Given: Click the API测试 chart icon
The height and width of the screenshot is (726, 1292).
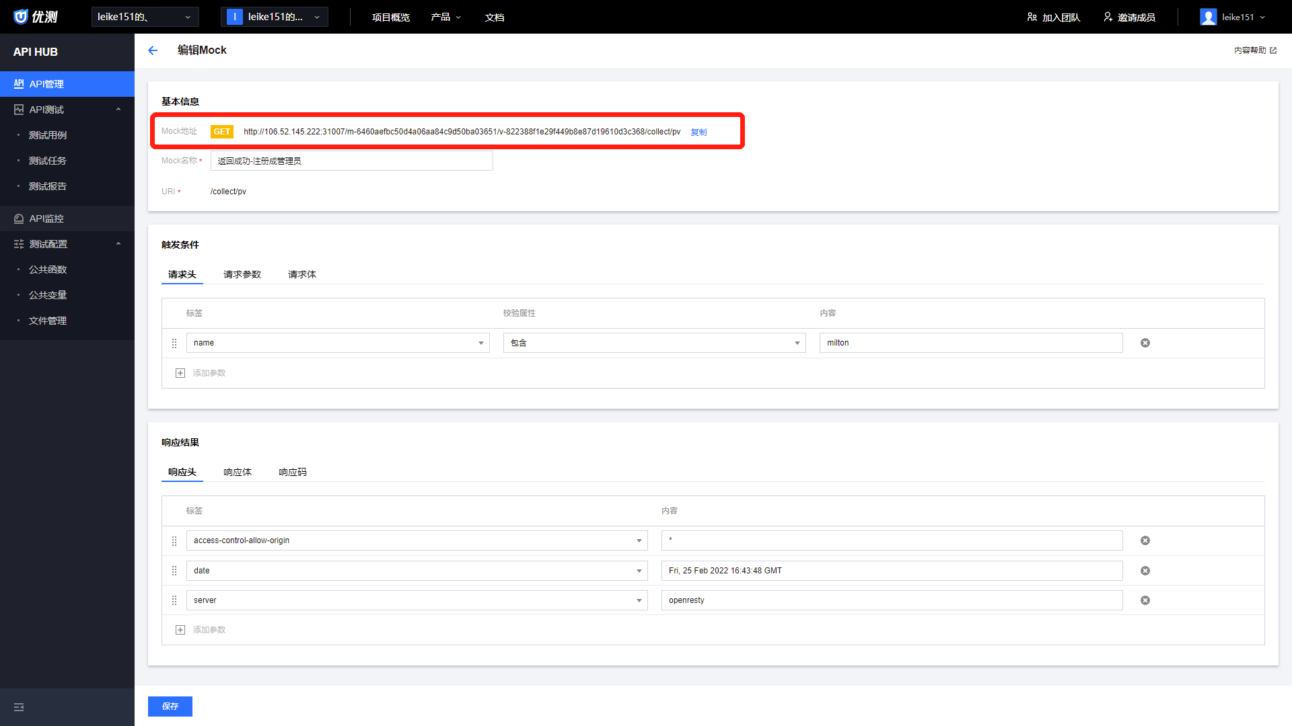Looking at the screenshot, I should point(19,110).
